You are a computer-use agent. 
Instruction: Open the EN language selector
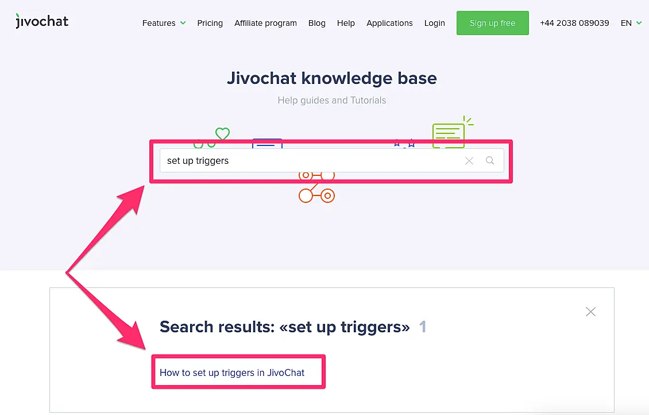click(631, 23)
